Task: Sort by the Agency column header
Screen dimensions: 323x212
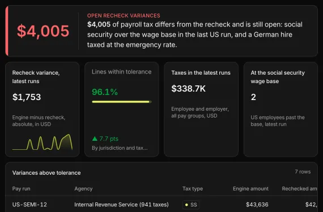Action: click(83, 189)
